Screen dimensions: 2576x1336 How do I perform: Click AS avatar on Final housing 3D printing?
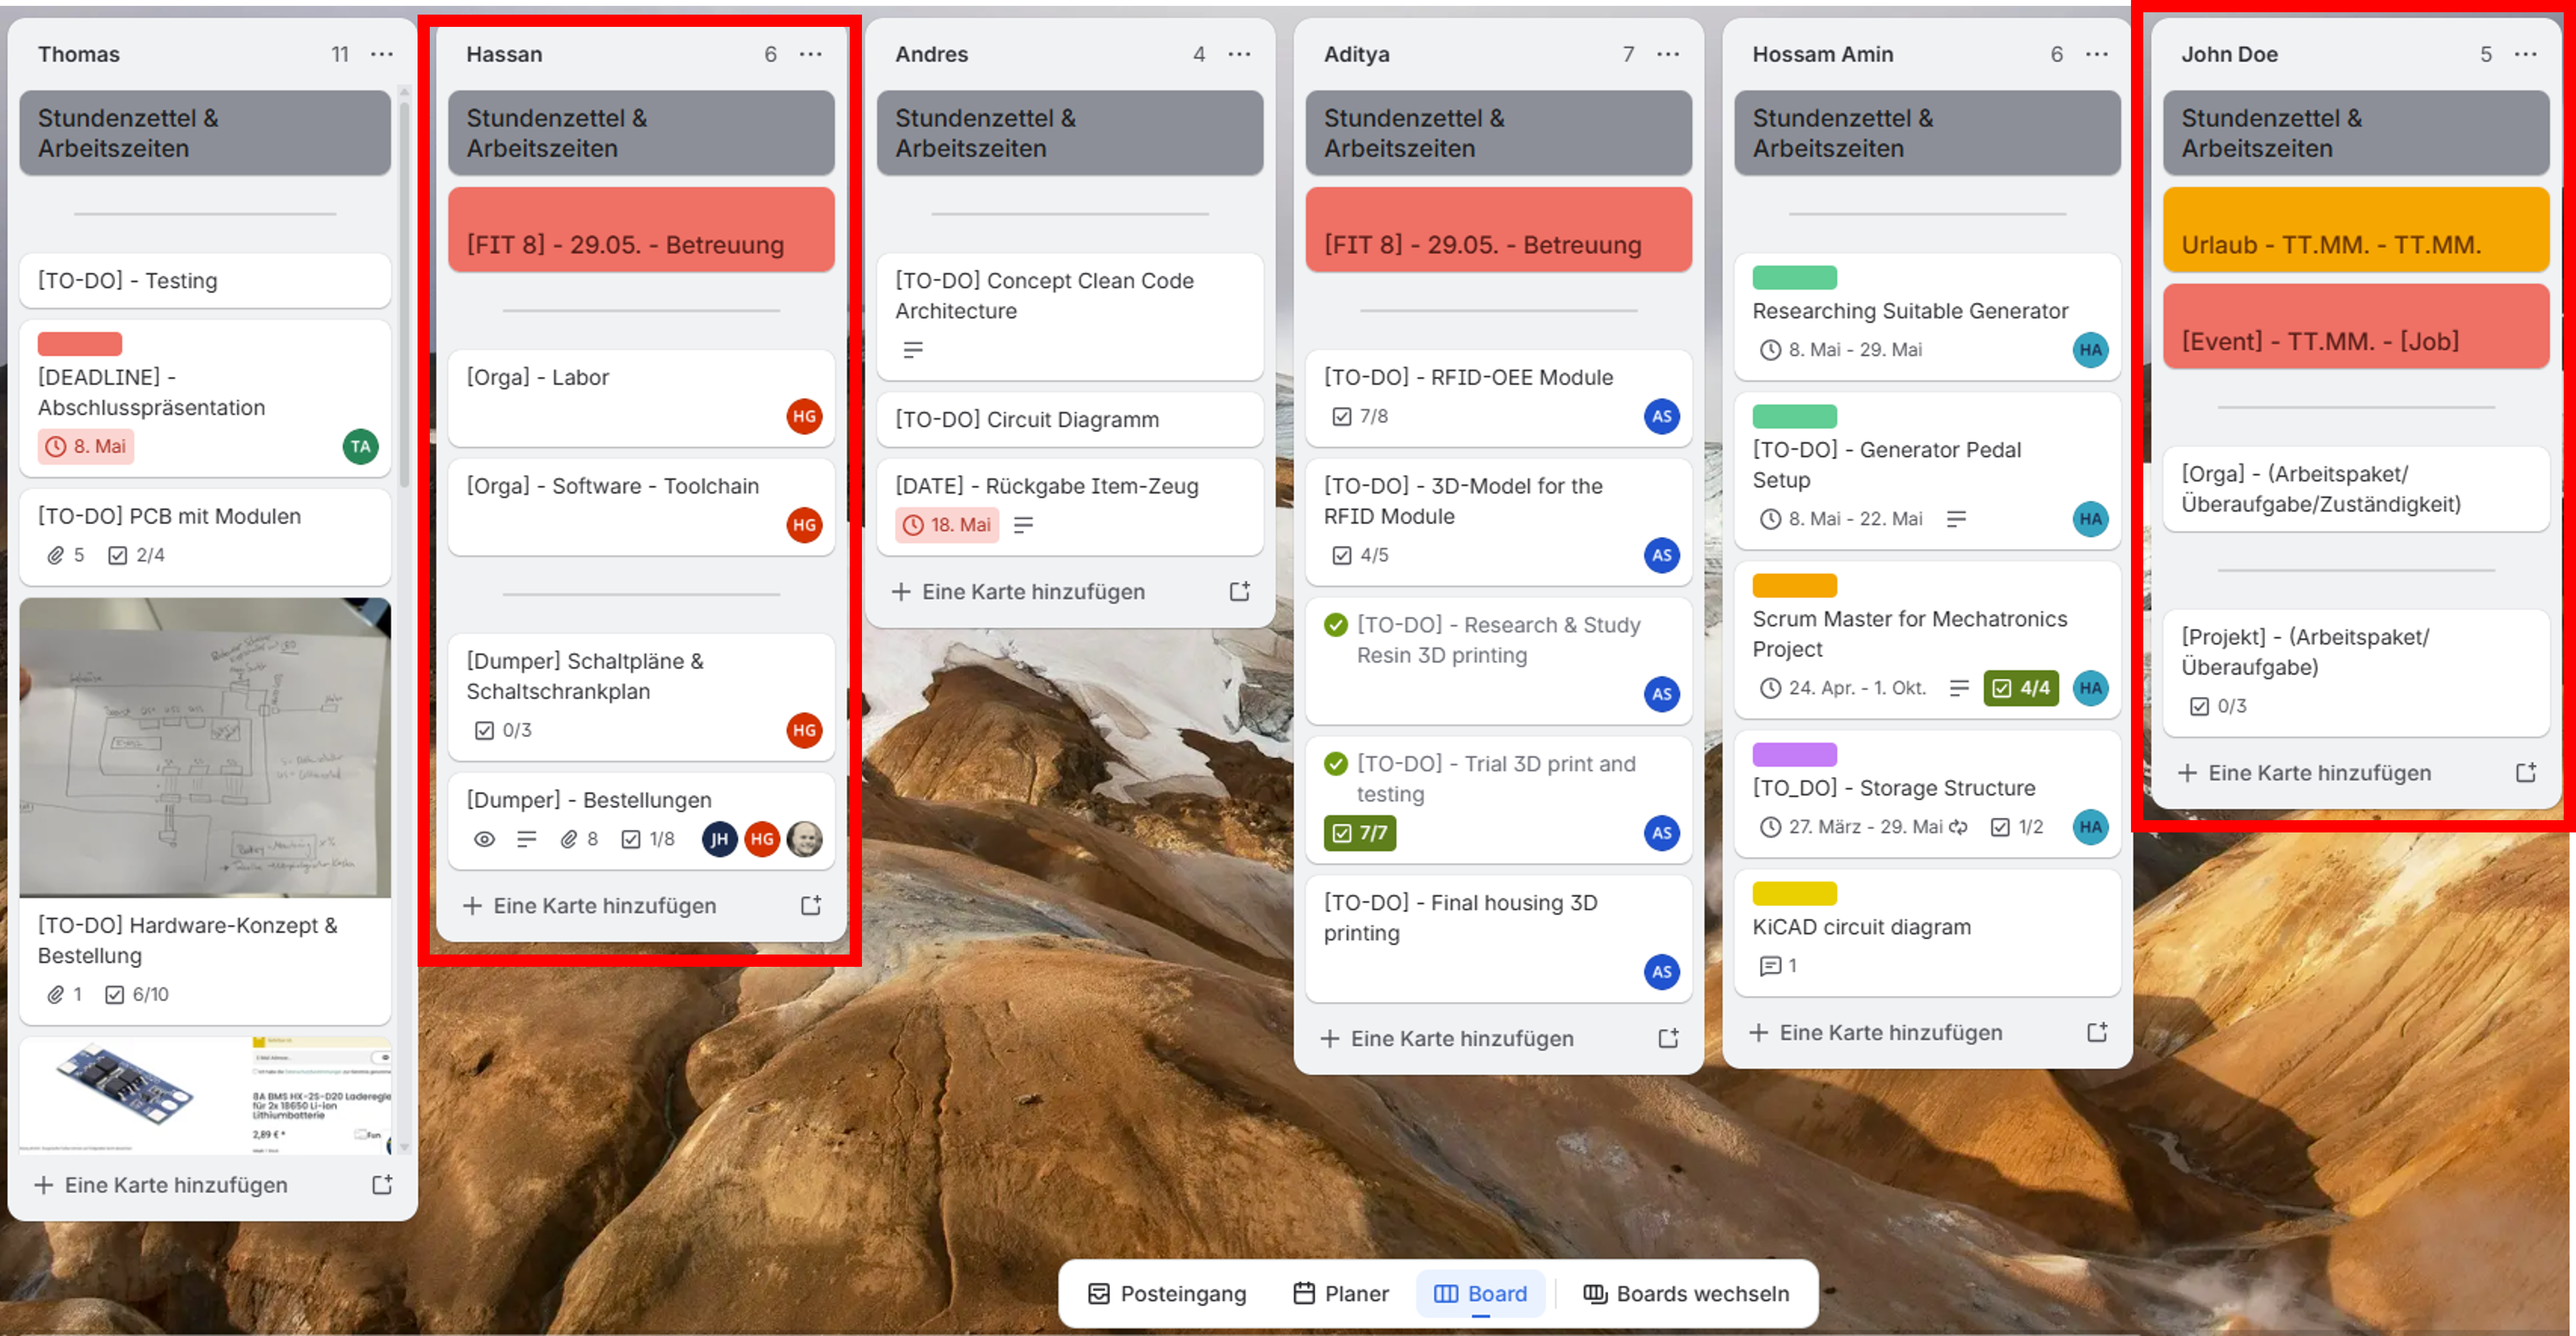(1662, 972)
